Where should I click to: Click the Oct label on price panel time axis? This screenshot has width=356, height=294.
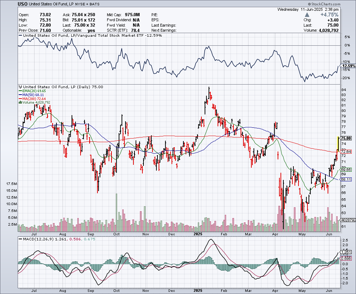[x=117, y=234]
